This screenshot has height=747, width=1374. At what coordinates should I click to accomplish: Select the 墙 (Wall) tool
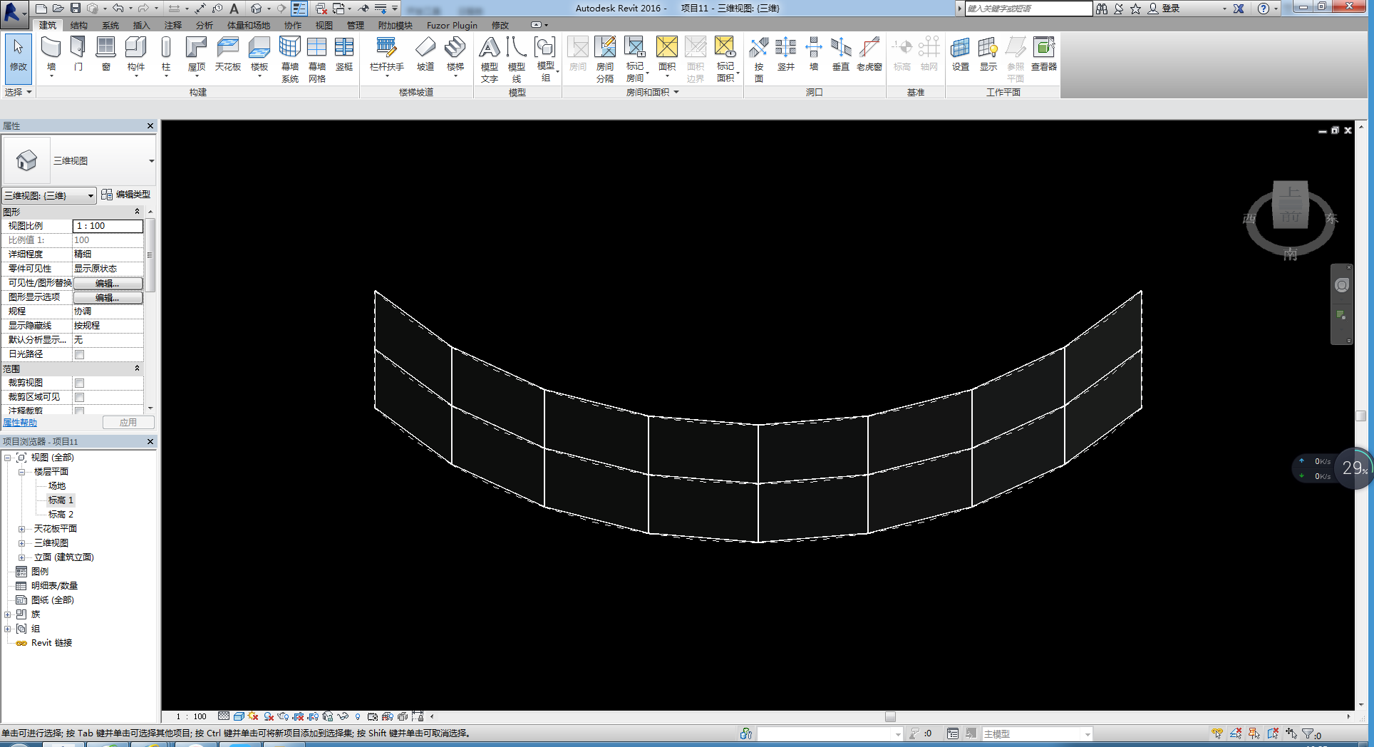51,54
